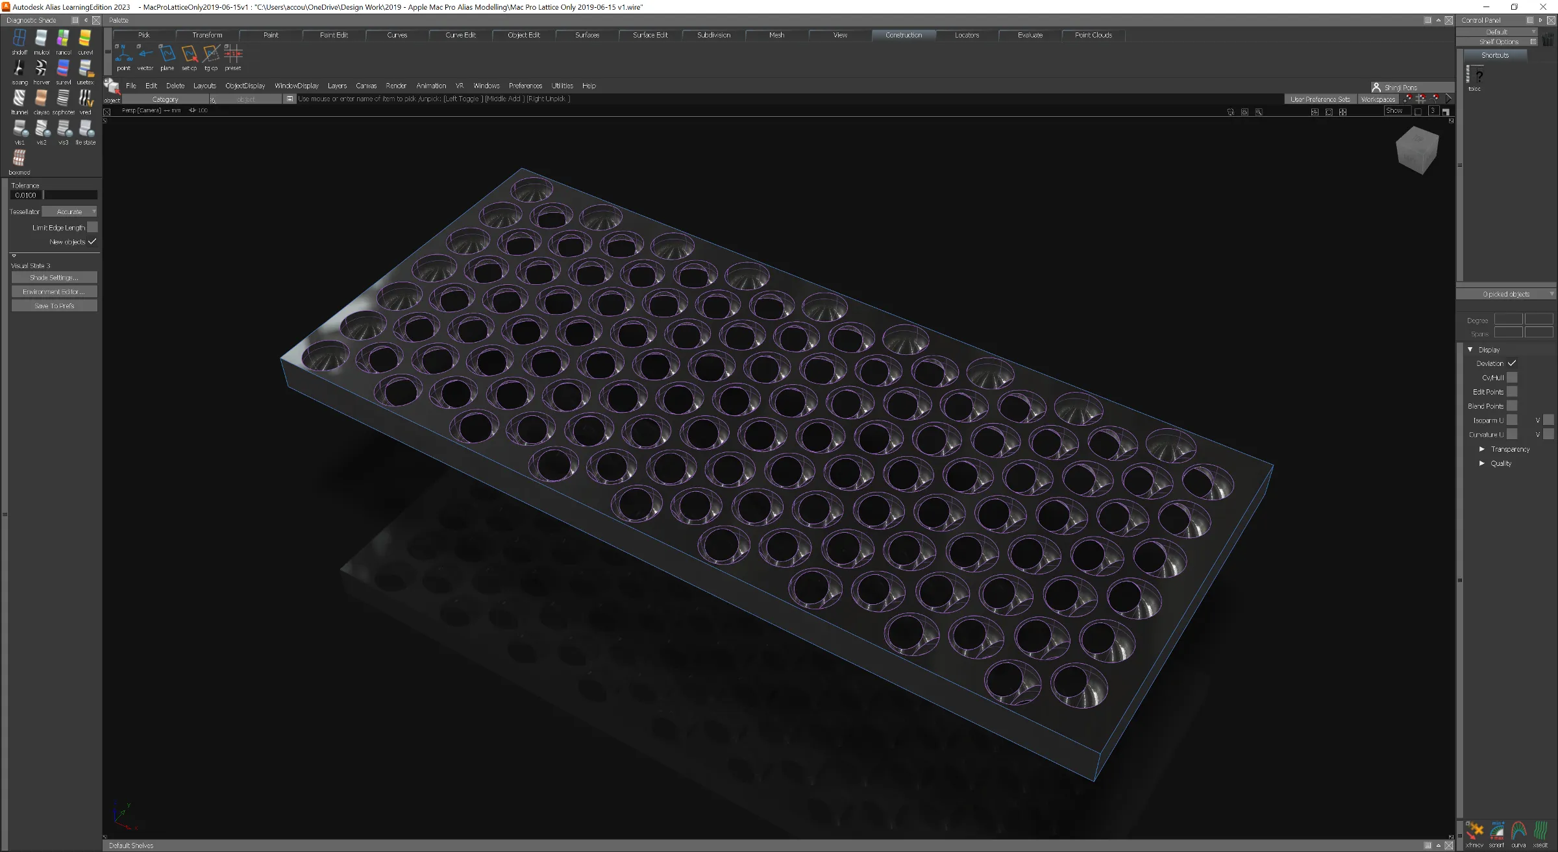Image resolution: width=1558 pixels, height=852 pixels.
Task: Click the view cube in viewport
Action: coord(1417,150)
